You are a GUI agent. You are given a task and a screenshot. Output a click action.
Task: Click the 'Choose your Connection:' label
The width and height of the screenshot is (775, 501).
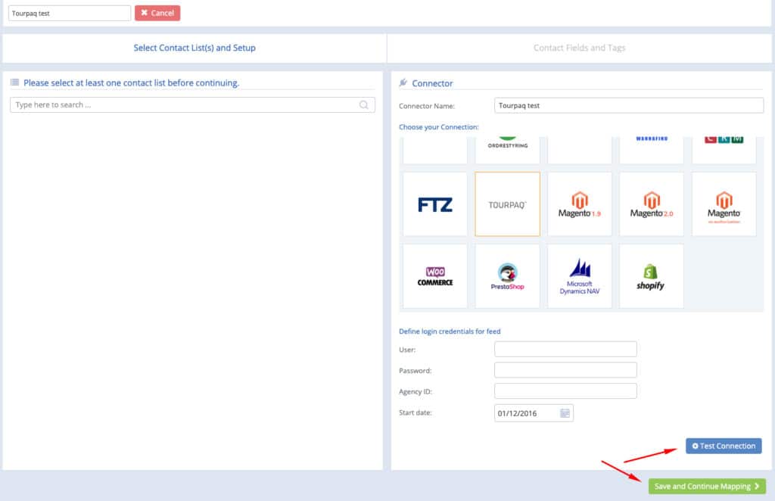tap(439, 127)
